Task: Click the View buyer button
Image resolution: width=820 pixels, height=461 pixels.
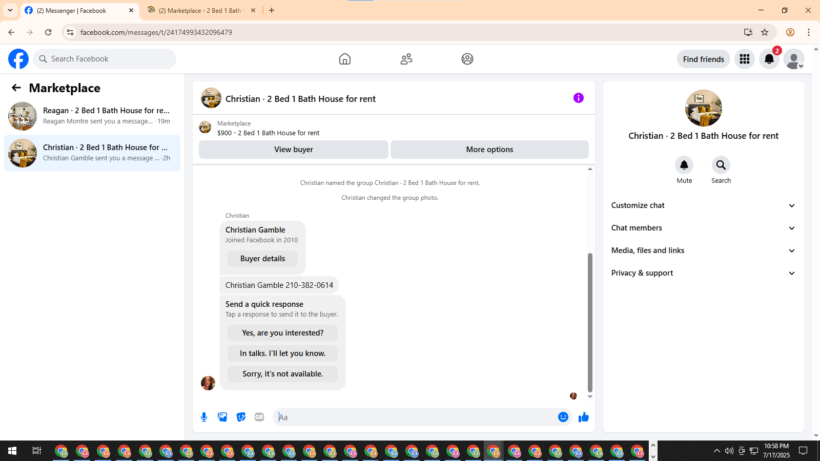Action: coord(294,150)
